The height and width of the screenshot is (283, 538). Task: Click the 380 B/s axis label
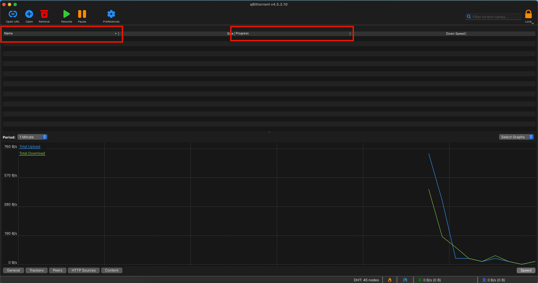pyautogui.click(x=10, y=204)
